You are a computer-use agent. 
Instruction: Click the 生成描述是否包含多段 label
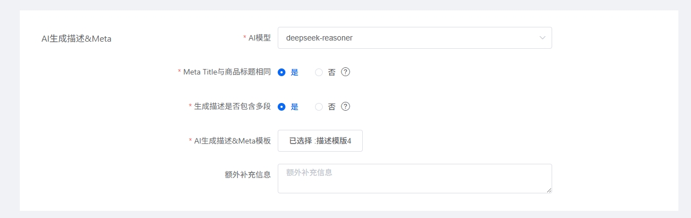233,106
